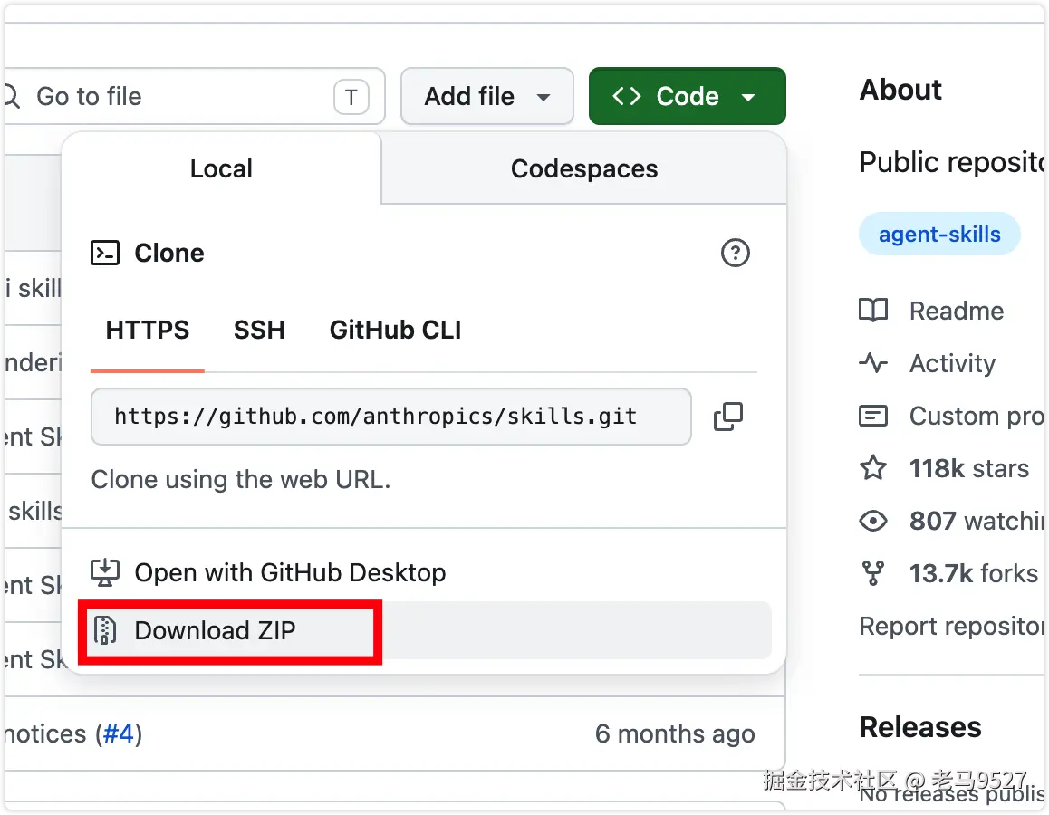This screenshot has width=1049, height=815.
Task: View the 807 watching link
Action: [x=977, y=521]
